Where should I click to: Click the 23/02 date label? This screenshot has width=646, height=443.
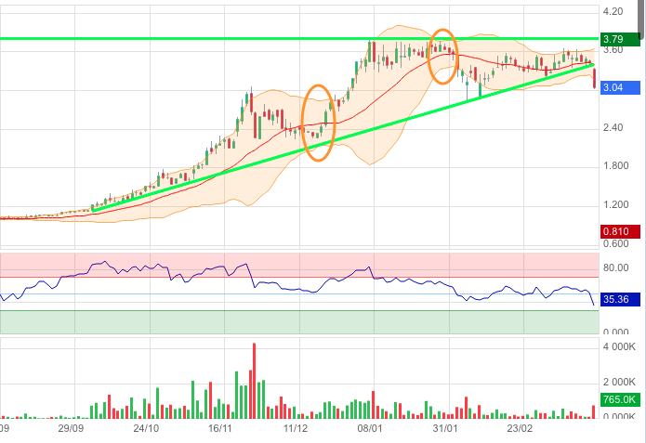[x=520, y=428]
